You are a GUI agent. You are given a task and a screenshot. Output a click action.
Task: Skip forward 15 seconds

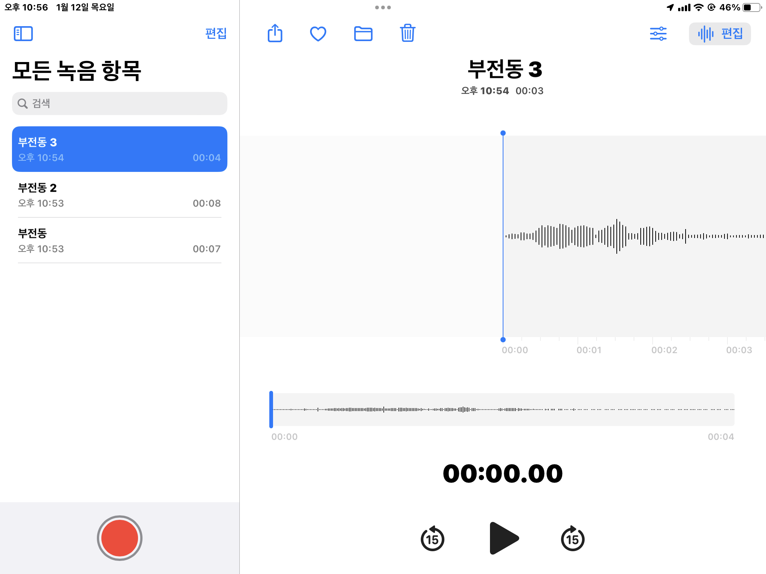pos(573,538)
